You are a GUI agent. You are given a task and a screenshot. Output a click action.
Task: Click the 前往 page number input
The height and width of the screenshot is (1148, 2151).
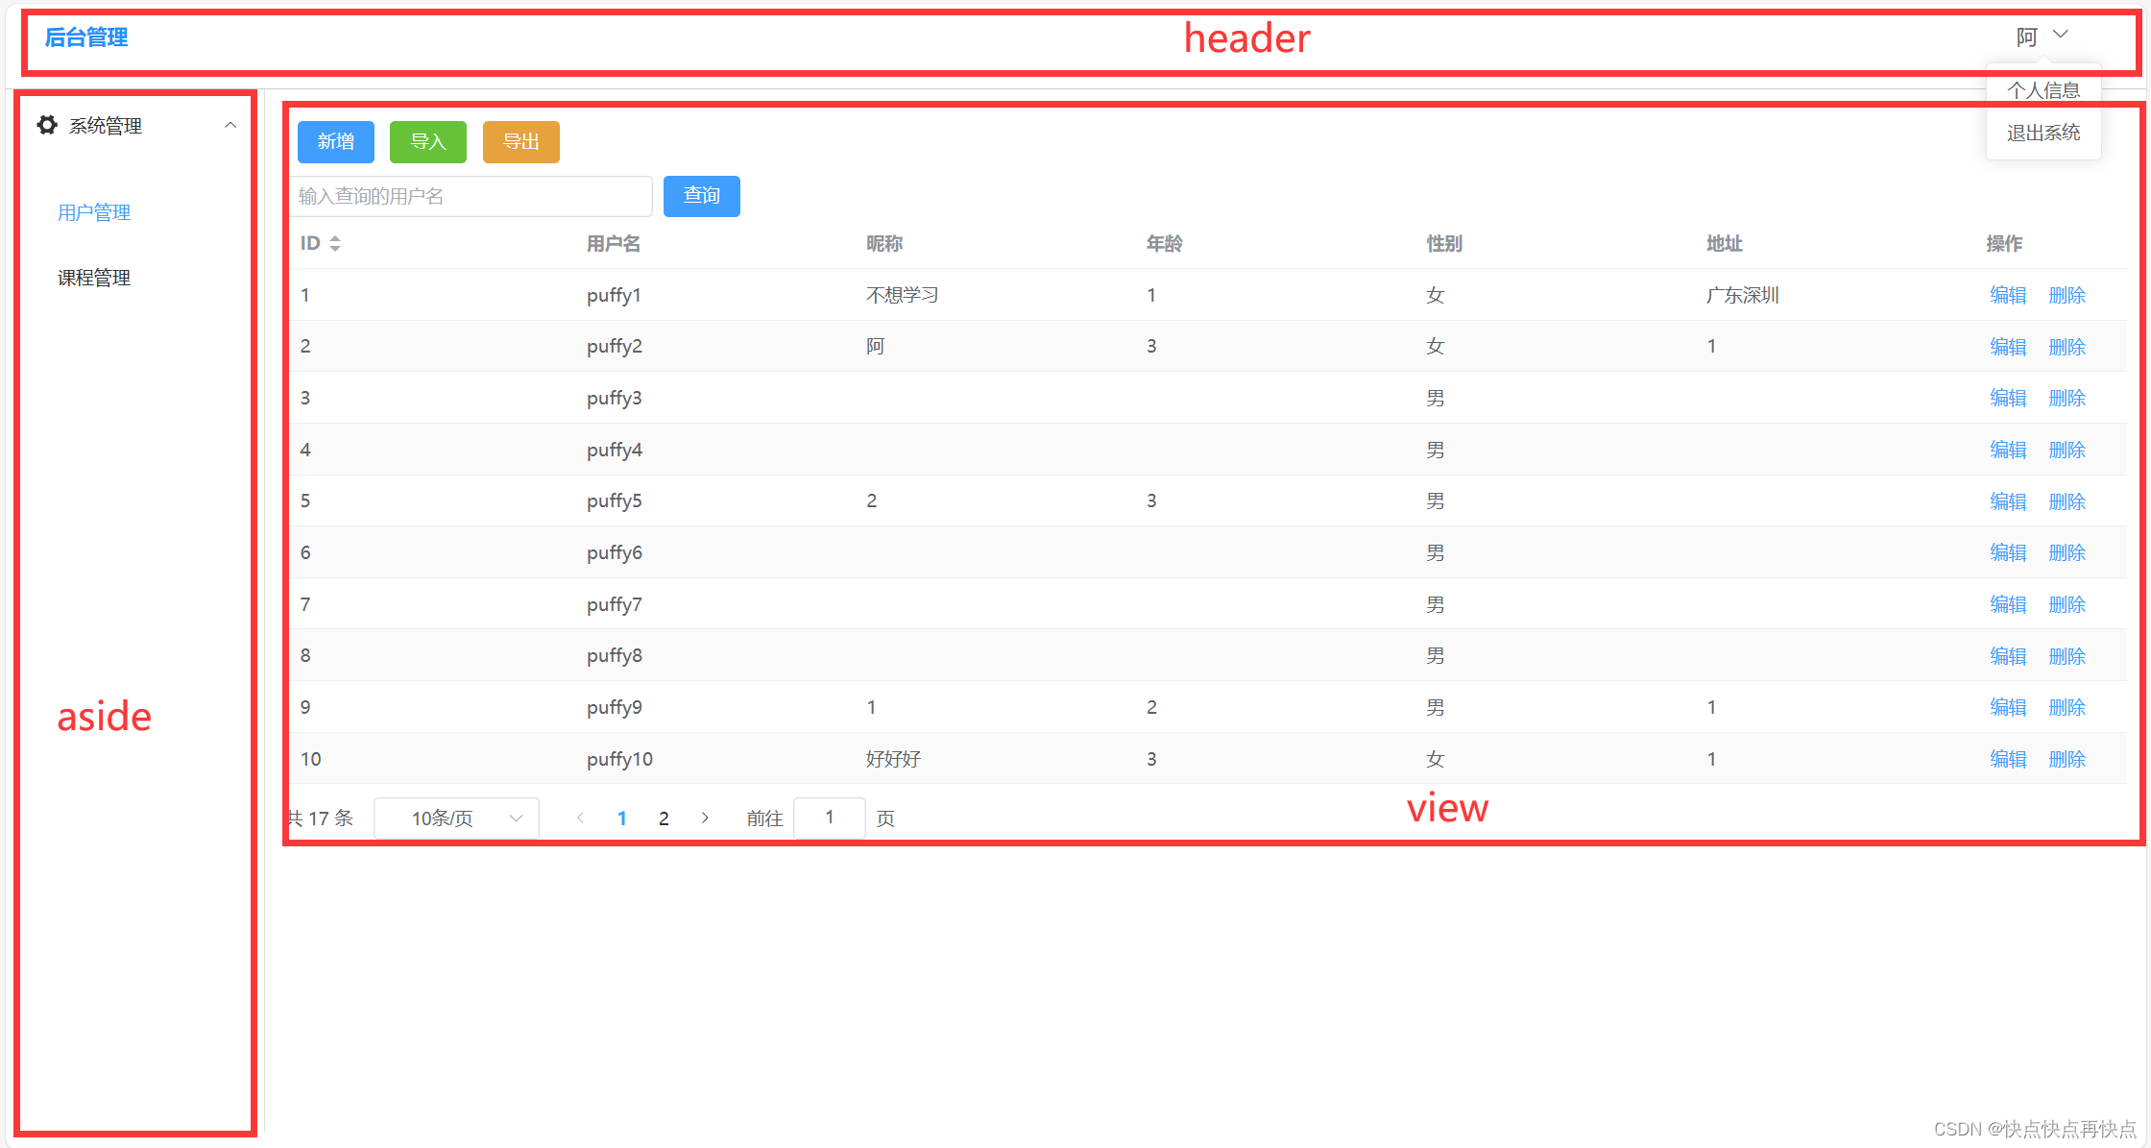830,818
